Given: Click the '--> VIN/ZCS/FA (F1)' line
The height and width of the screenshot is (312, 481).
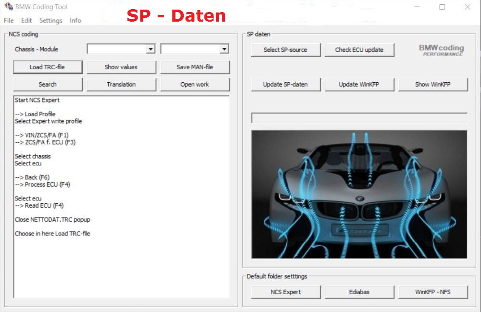Looking at the screenshot, I should click(42, 135).
